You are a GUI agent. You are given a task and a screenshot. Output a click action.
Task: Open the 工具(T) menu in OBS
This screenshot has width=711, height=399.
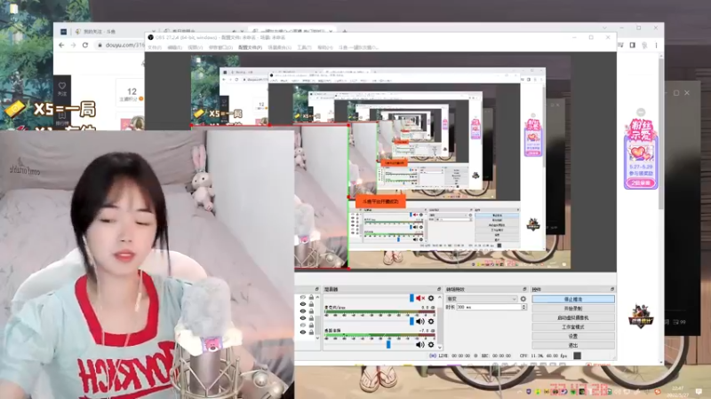click(x=304, y=48)
